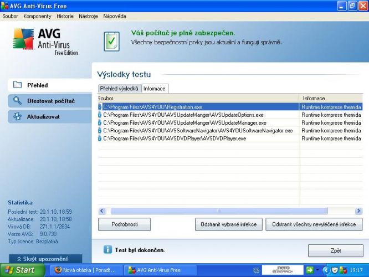Screen dimensions: 369x277
Task: Click the Firefox icon in taskbar
Action: point(58,270)
